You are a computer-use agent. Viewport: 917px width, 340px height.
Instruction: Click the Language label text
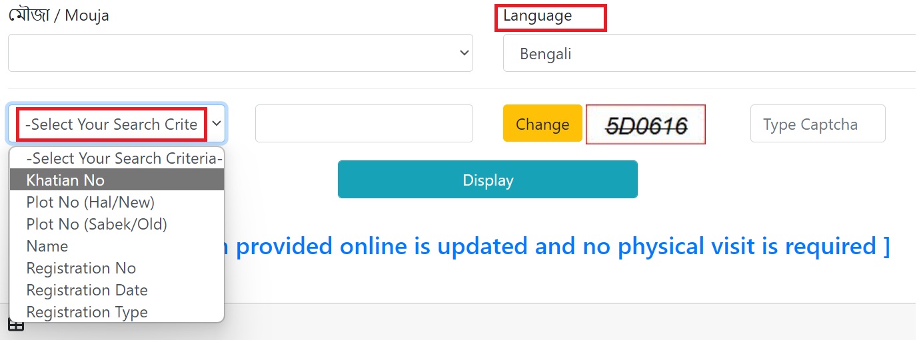pos(537,16)
